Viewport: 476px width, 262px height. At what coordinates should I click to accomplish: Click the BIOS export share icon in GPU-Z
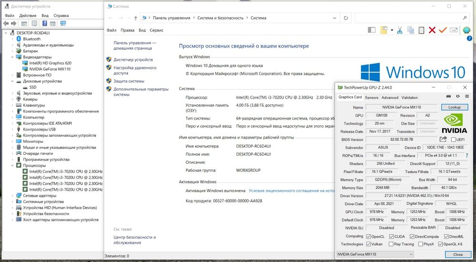[443, 139]
